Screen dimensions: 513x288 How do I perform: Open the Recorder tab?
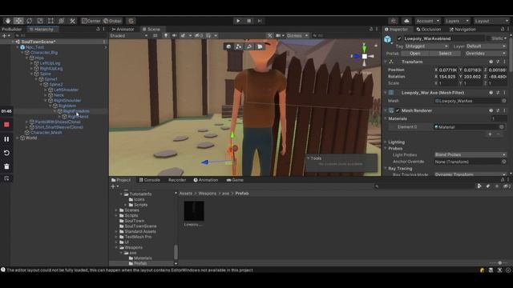pyautogui.click(x=177, y=180)
